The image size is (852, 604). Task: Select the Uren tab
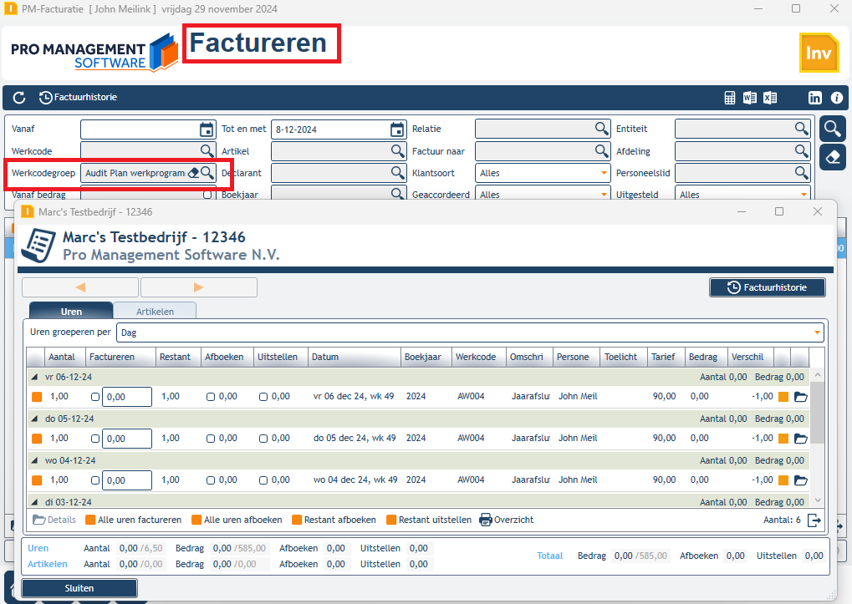click(x=71, y=312)
